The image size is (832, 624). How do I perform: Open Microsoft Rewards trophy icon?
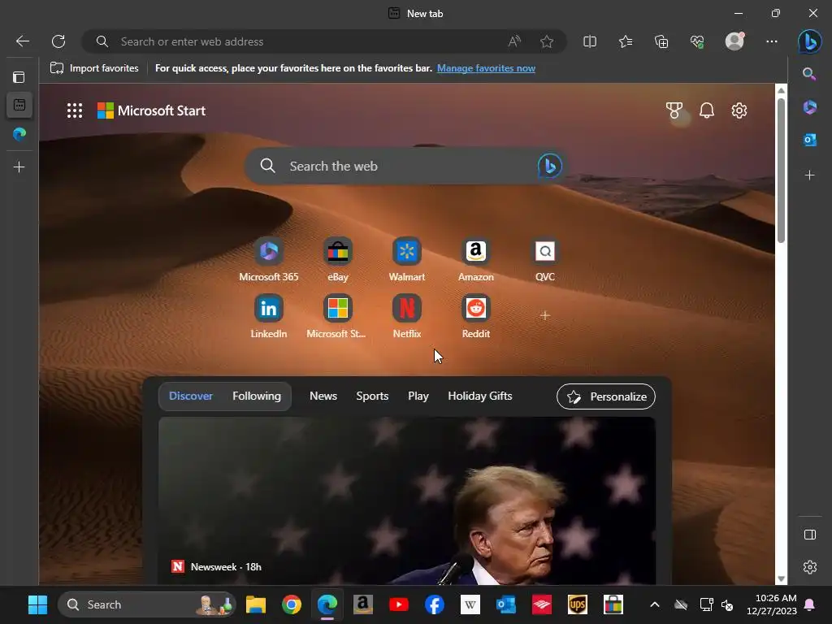point(674,110)
